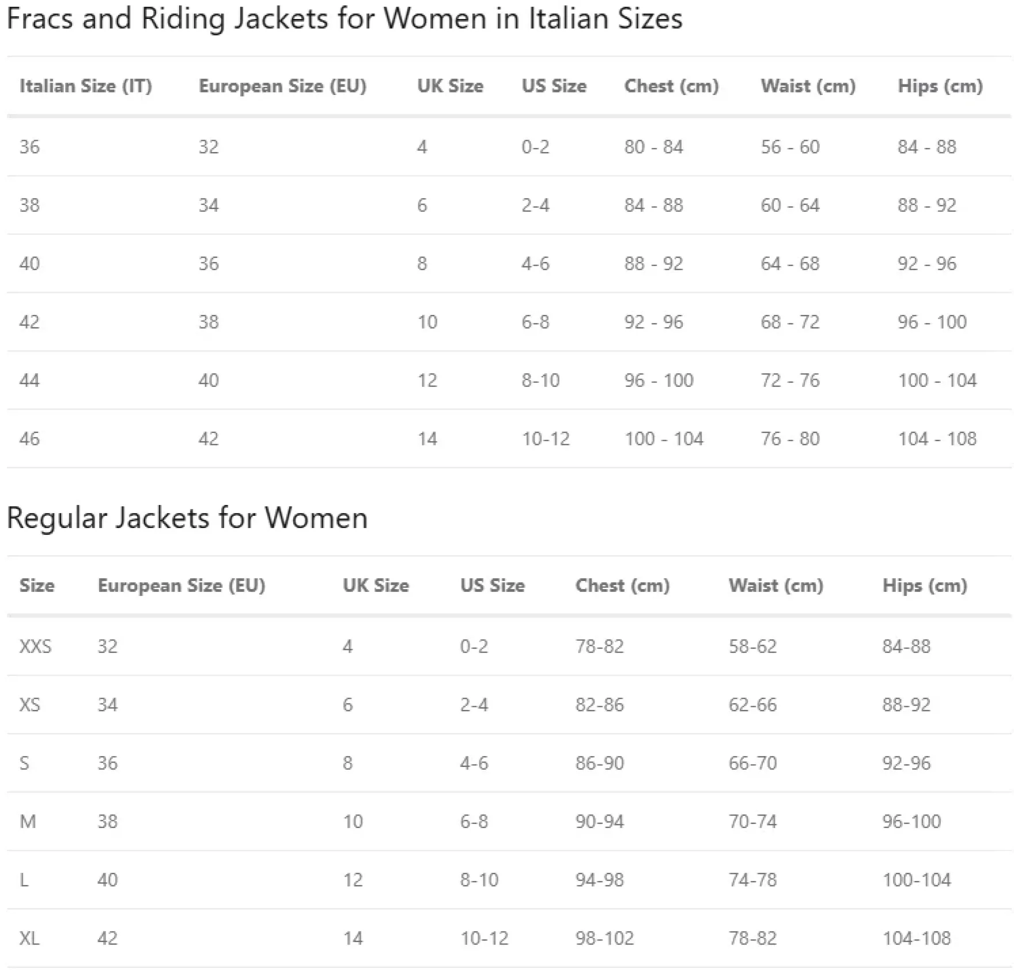Click hips value '96 - 100' for Italian size 42
The width and height of the screenshot is (1014, 976).
pyautogui.click(x=932, y=322)
